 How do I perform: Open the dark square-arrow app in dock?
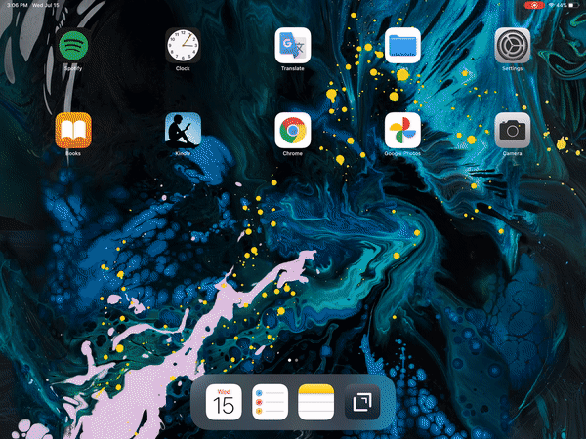[361, 402]
